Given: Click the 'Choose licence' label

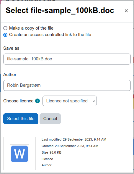Looking at the screenshot, I should [x=18, y=101].
